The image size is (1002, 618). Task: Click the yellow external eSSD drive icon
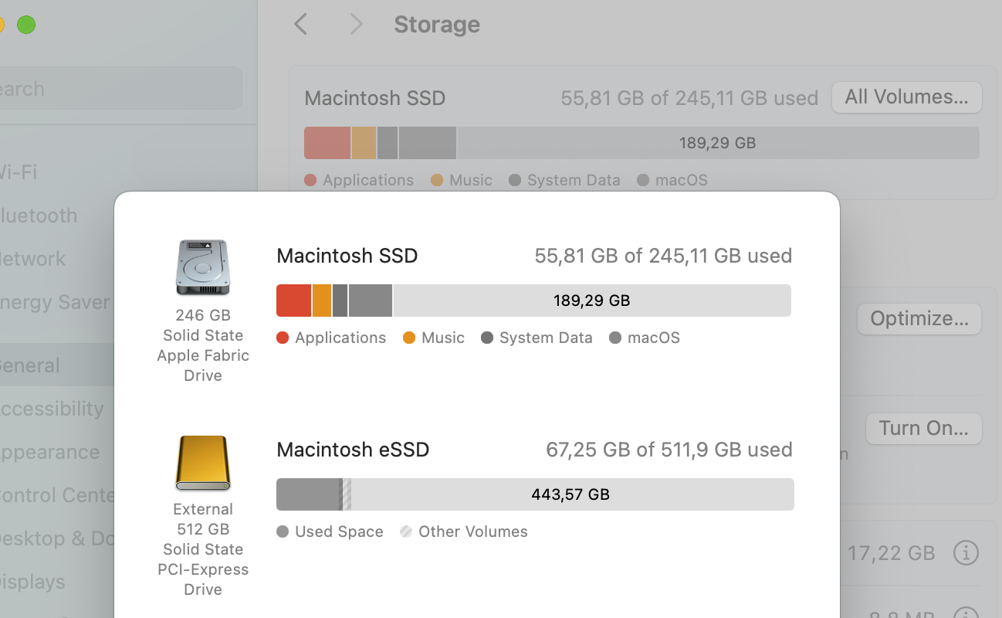(x=203, y=464)
